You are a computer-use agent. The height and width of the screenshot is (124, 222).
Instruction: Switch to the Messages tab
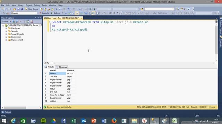click(61, 67)
